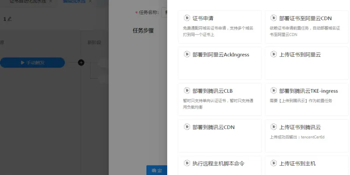Click the 执行远程主机脚本命令 title text
Screen dimensions: 350x175
pos(219,163)
